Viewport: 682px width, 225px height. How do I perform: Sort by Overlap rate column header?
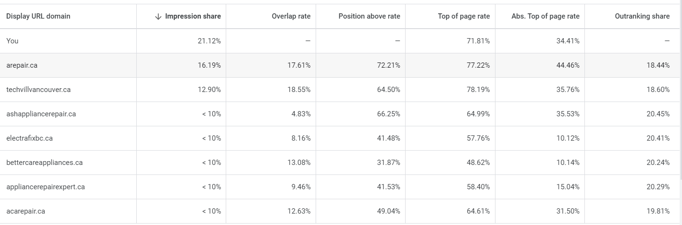click(x=291, y=16)
